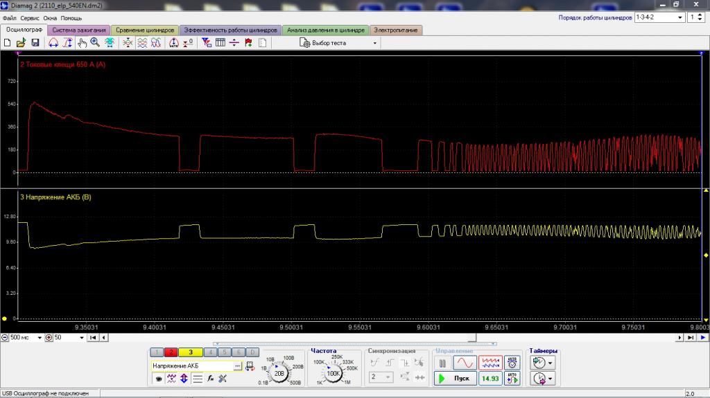Create a new file with the blank page icon

pos(7,43)
